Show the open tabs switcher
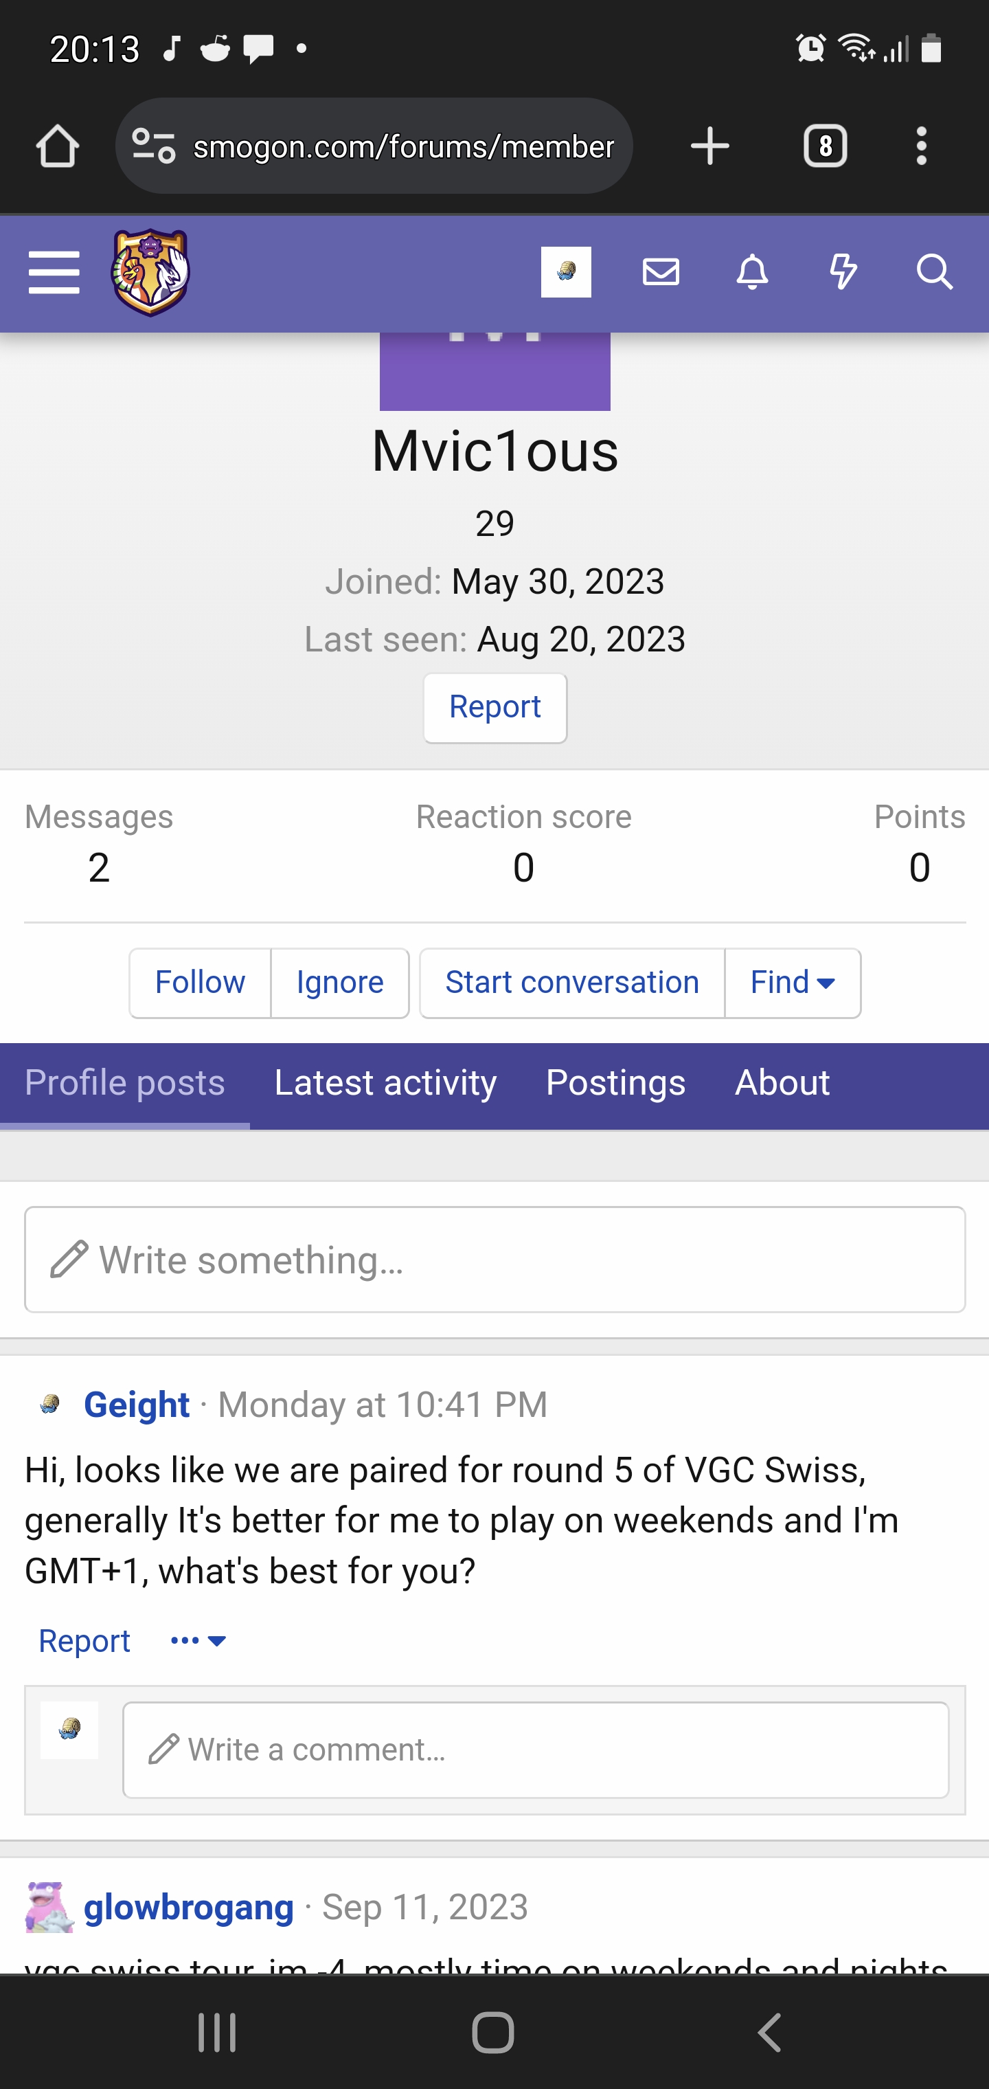989x2089 pixels. [x=826, y=147]
